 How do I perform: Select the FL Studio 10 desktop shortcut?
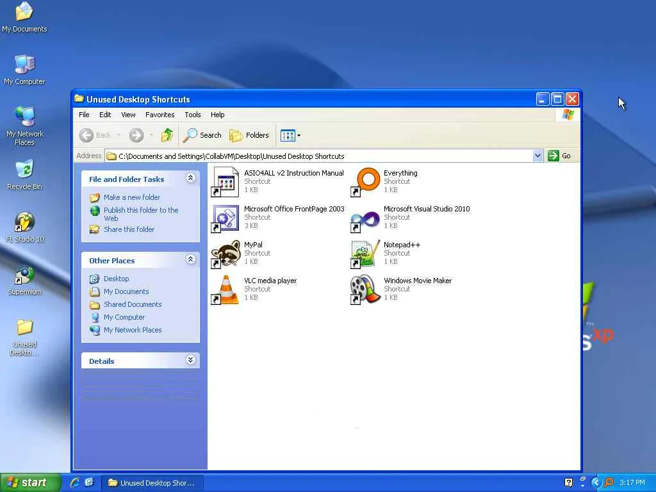pyautogui.click(x=25, y=227)
